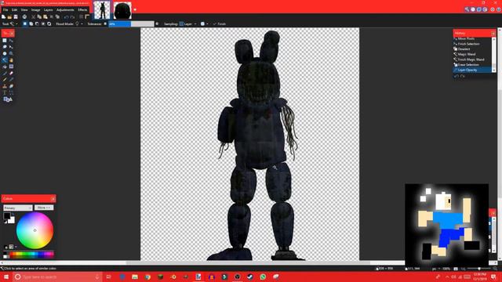Select the Paintbrush tool
The image size is (502, 282).
click(x=5, y=73)
